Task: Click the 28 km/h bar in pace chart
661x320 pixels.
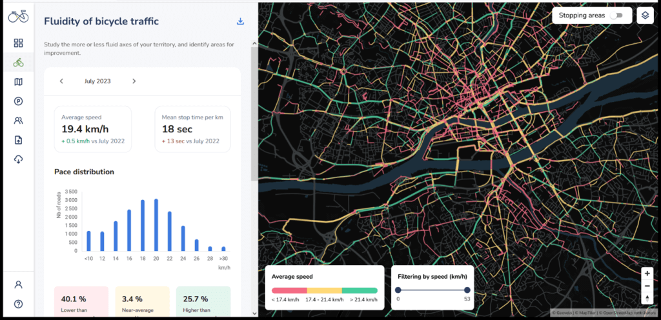Action: point(210,249)
